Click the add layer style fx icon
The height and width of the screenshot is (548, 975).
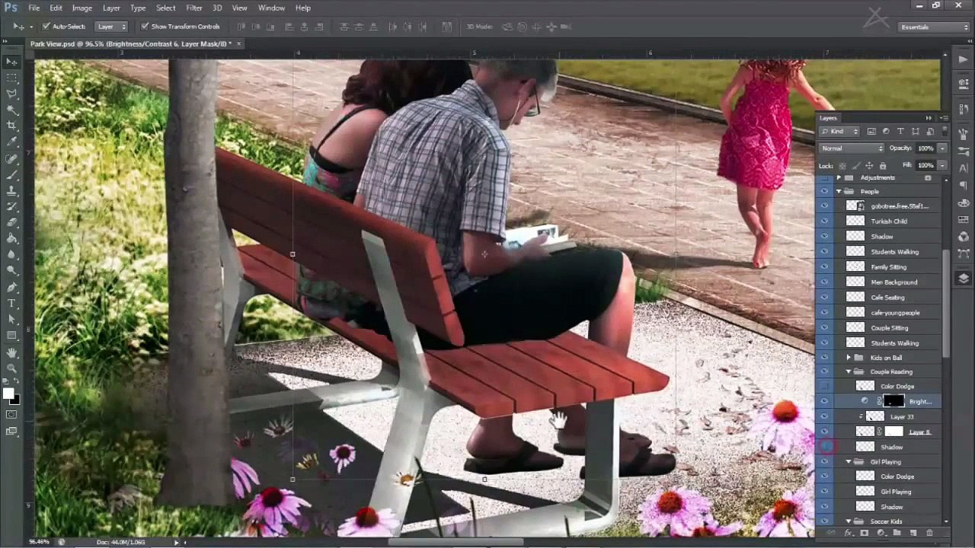click(848, 533)
